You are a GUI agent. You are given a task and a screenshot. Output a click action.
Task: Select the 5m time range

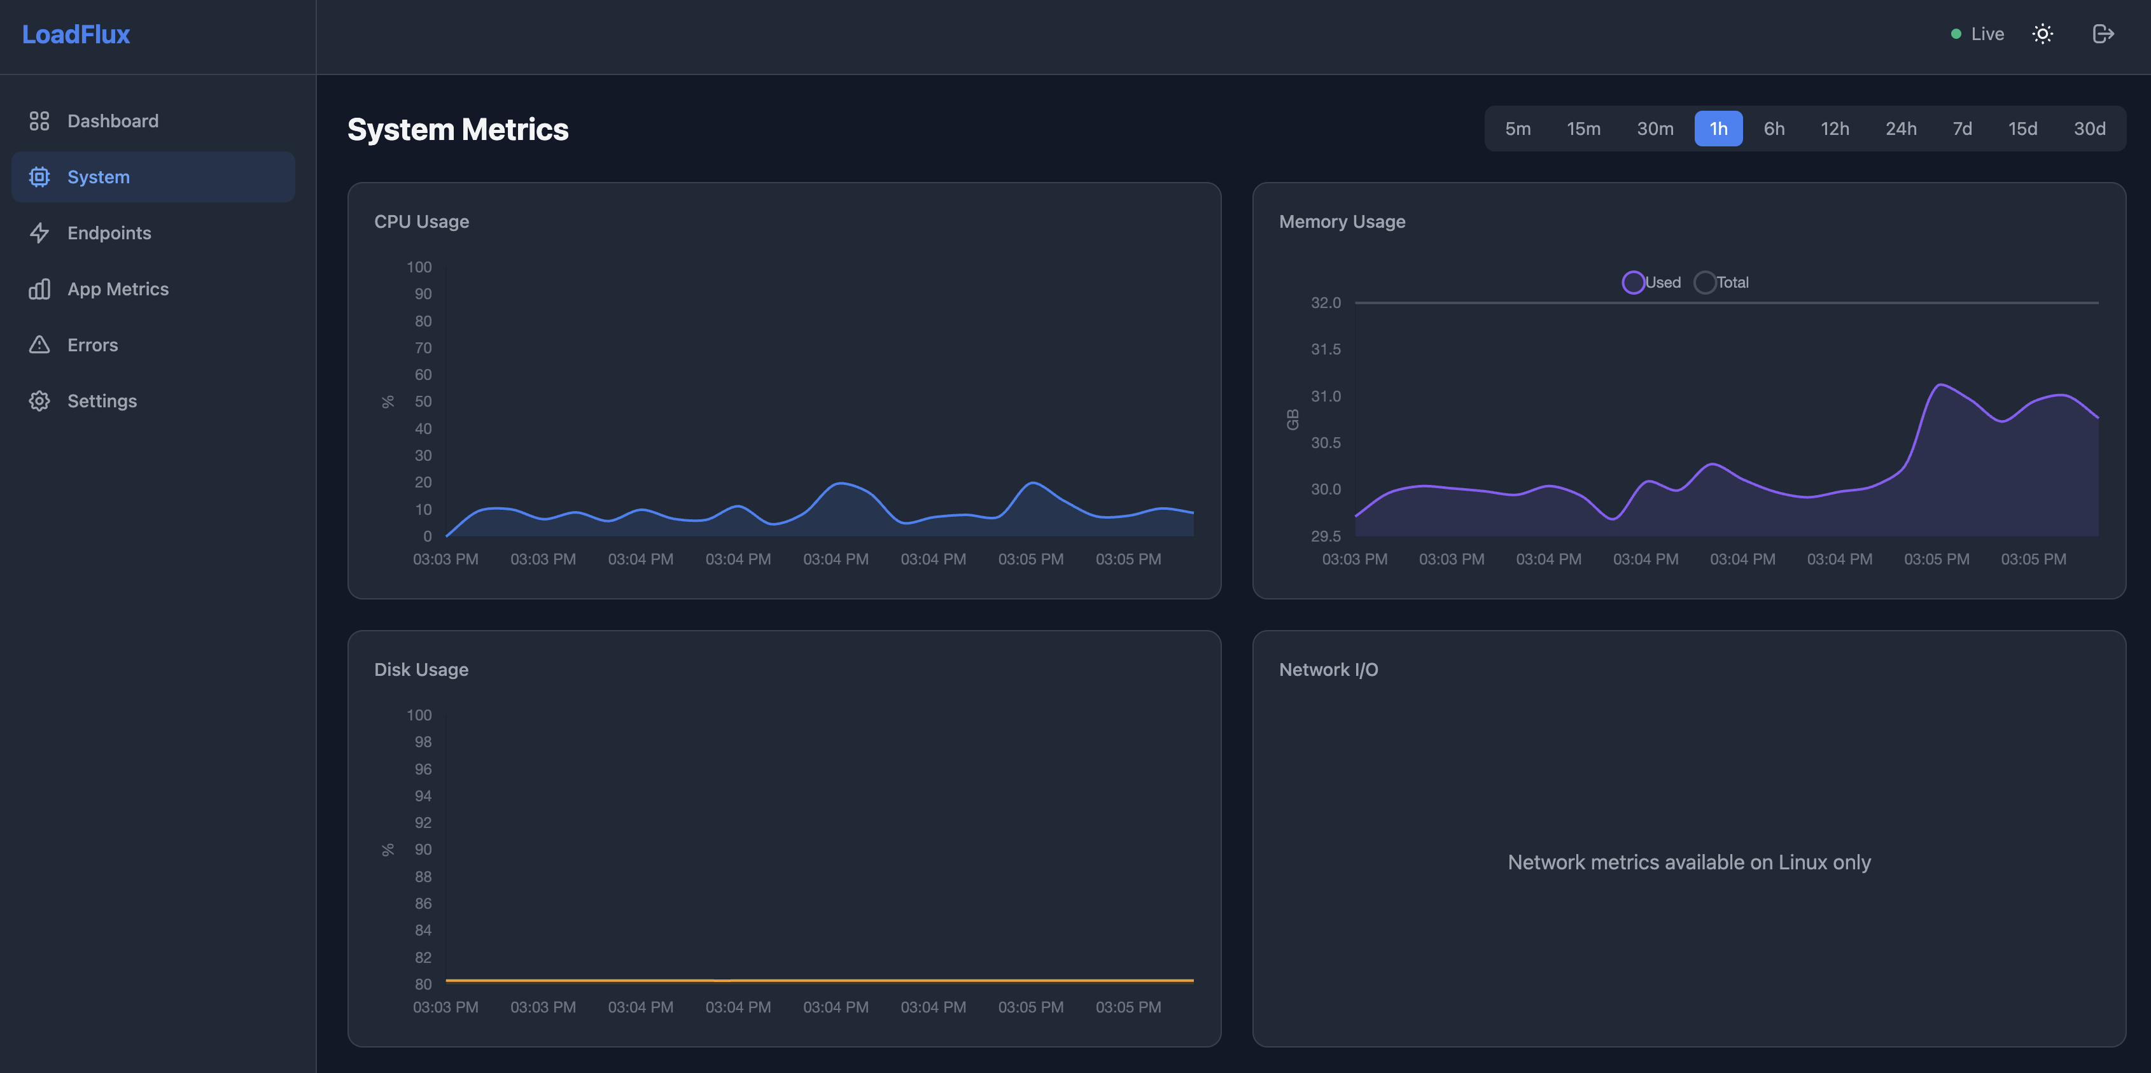coord(1518,129)
